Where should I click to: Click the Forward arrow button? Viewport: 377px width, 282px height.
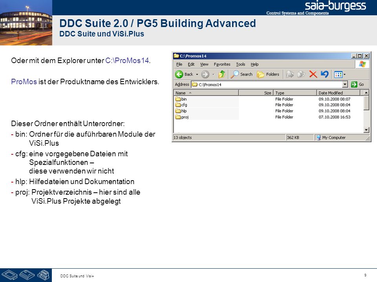tap(205, 74)
